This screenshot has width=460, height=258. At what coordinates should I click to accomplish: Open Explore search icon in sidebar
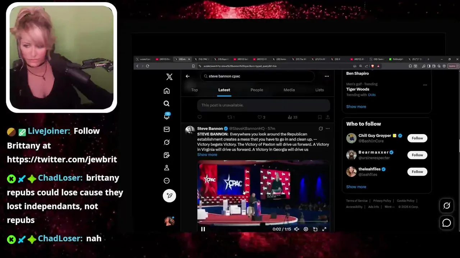click(x=166, y=104)
